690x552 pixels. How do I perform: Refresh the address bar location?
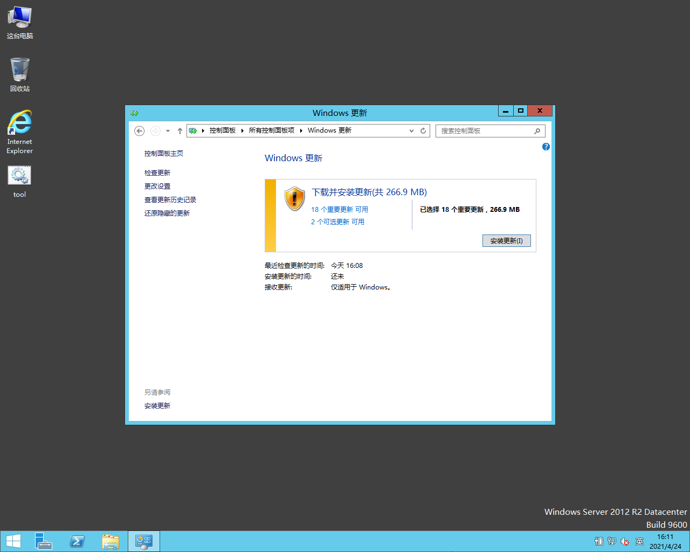423,131
